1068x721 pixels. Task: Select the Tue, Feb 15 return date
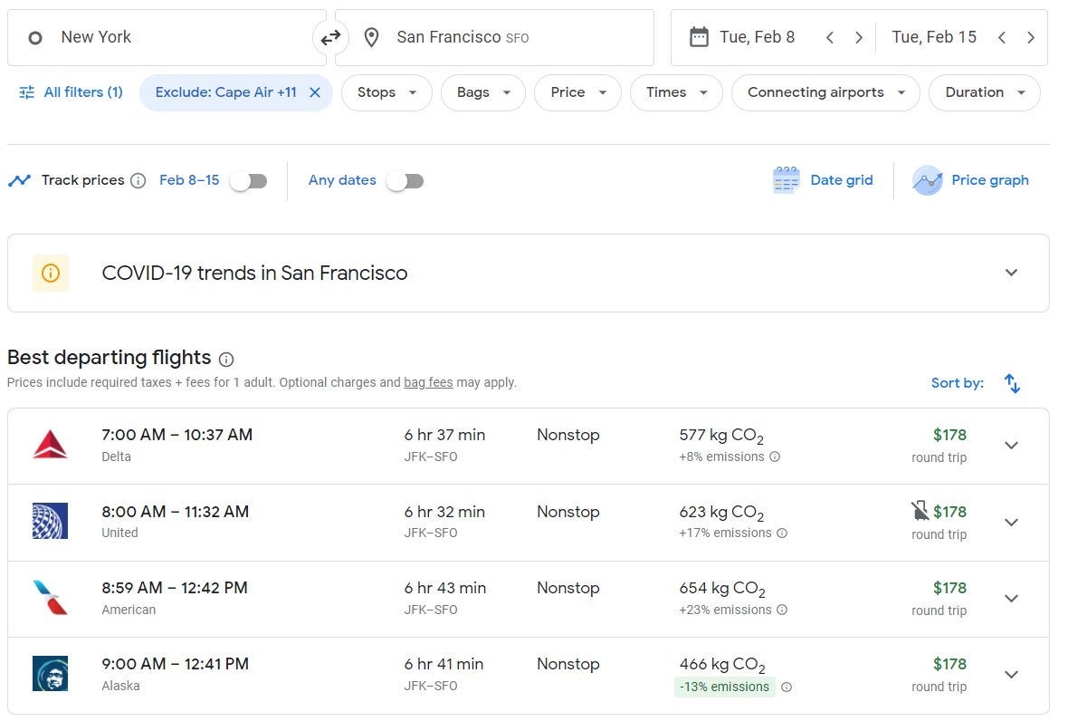pos(934,37)
